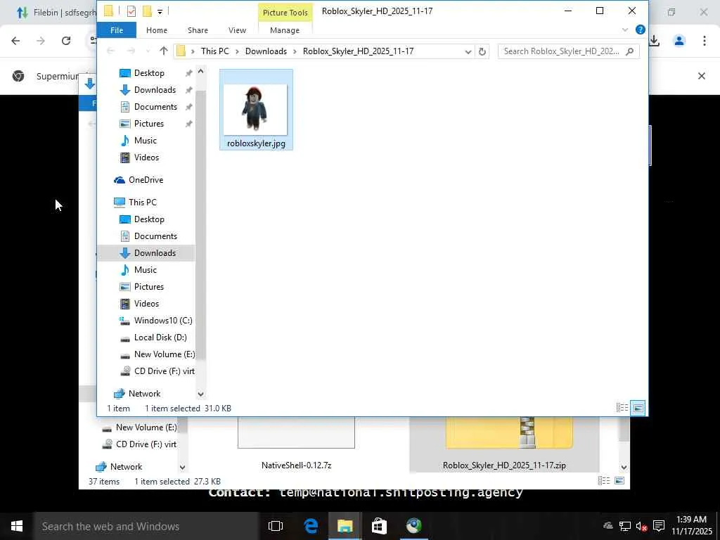Screen dimensions: 720x540
Task: Click browser back arrow
Action: [15, 41]
